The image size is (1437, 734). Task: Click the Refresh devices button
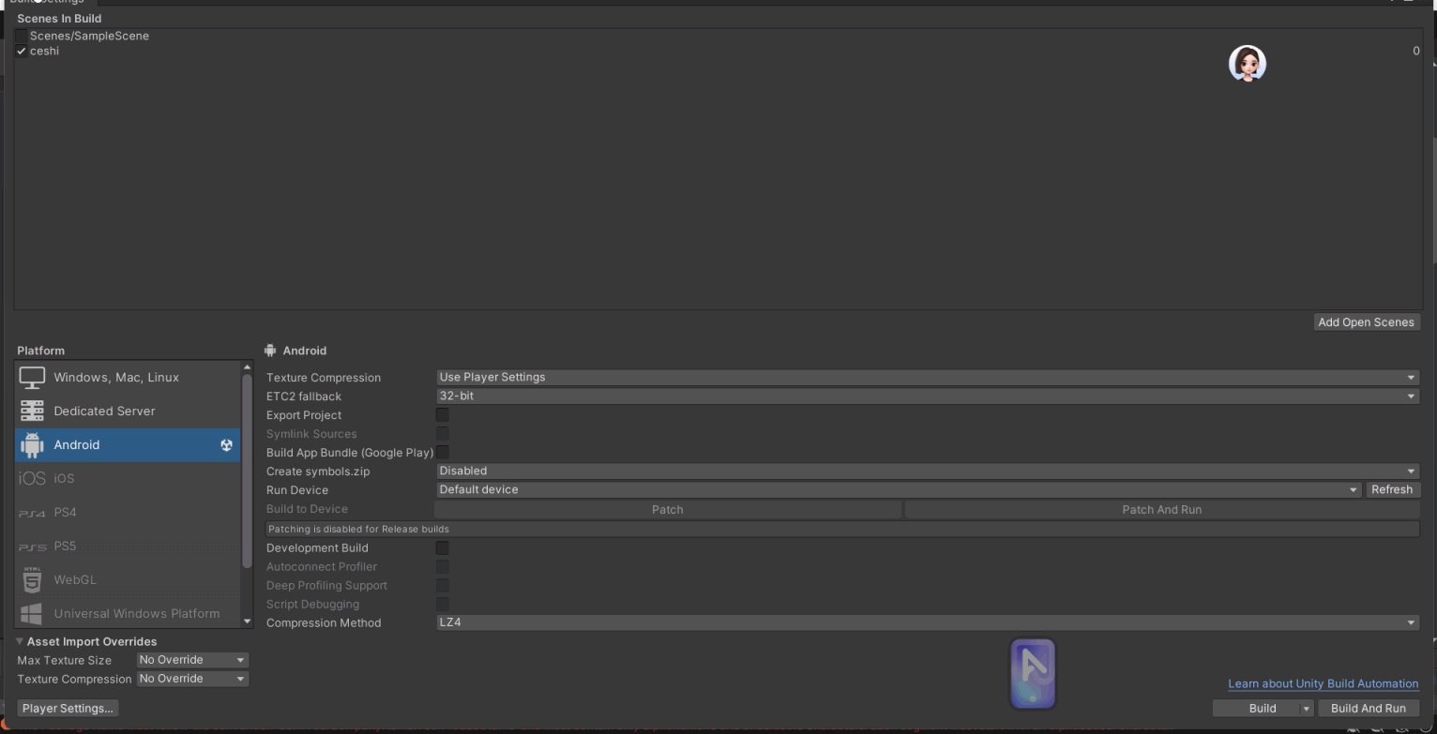[1392, 490]
